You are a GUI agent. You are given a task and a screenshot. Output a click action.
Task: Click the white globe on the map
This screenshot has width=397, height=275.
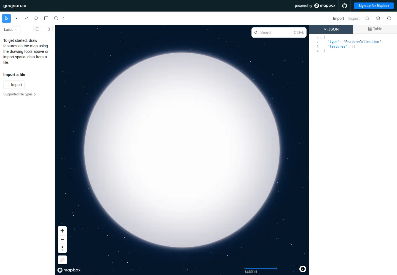pos(182,150)
